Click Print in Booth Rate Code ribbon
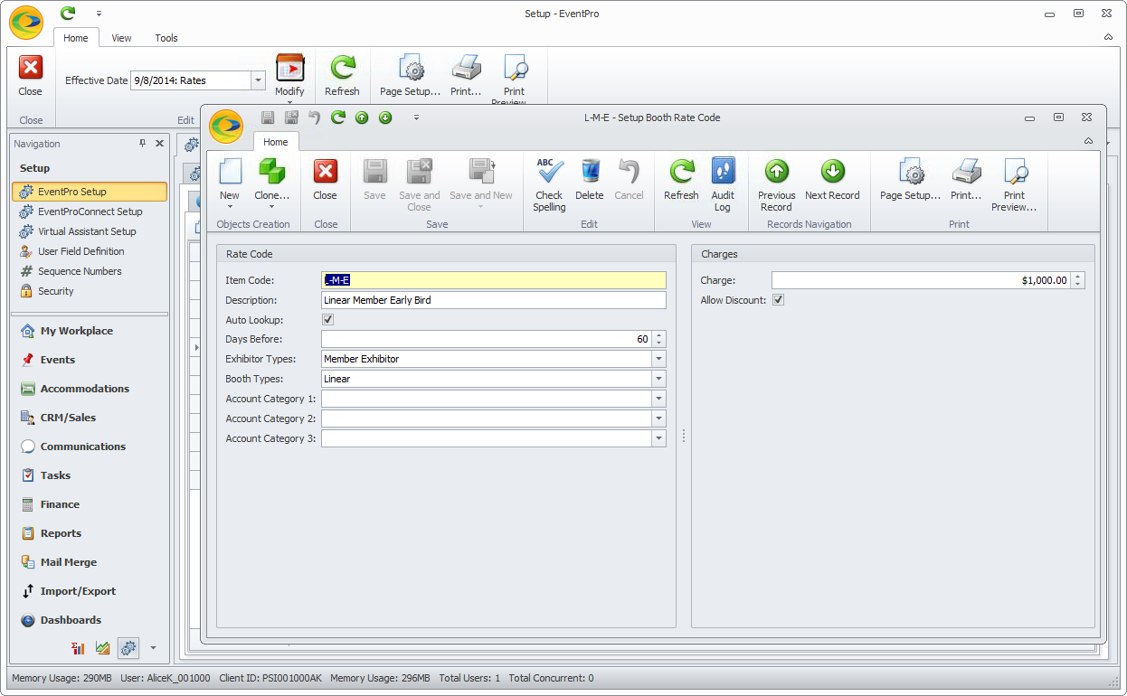 click(966, 179)
